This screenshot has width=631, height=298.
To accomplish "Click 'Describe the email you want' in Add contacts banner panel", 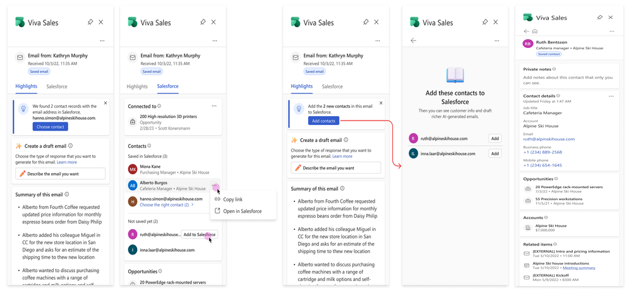I will click(336, 168).
